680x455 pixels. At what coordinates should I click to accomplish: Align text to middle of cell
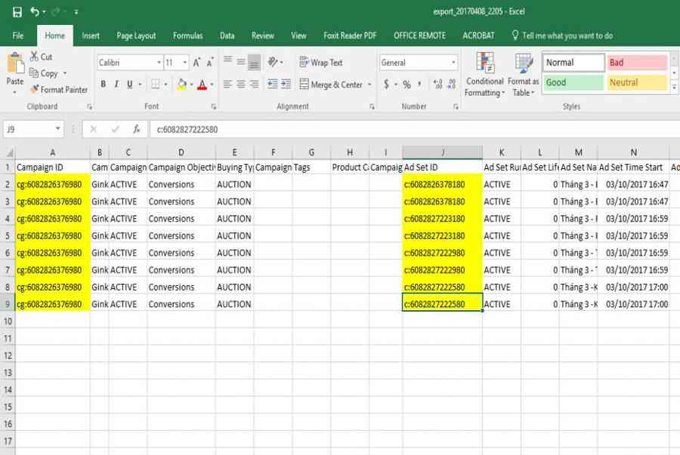[241, 61]
